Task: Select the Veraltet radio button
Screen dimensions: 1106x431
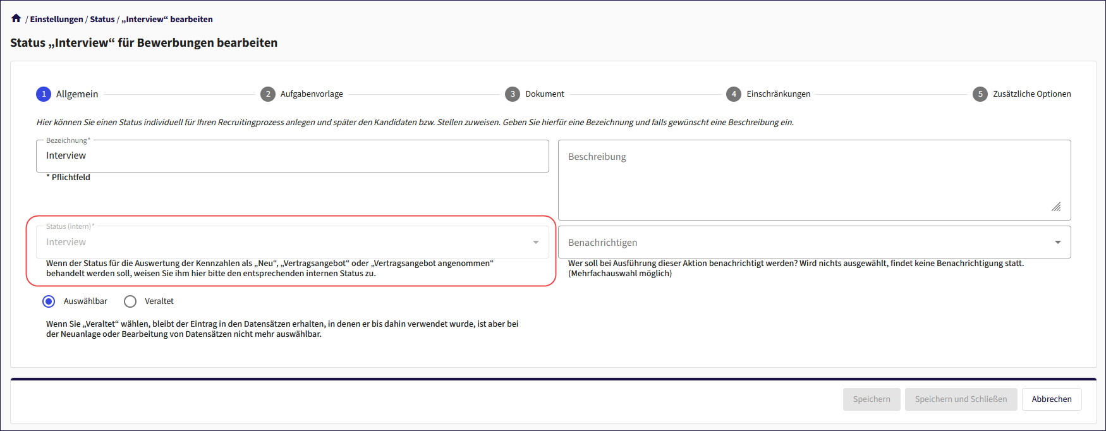Action: pyautogui.click(x=130, y=301)
